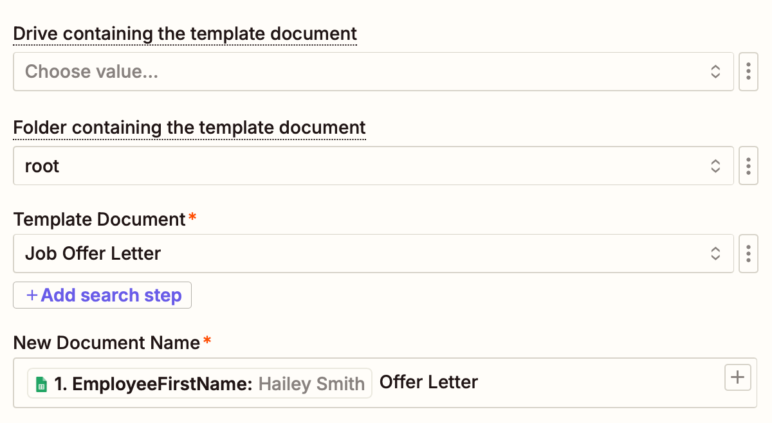Expand the Template Document dropdown using its chevron
This screenshot has width=772, height=423.
tap(715, 253)
